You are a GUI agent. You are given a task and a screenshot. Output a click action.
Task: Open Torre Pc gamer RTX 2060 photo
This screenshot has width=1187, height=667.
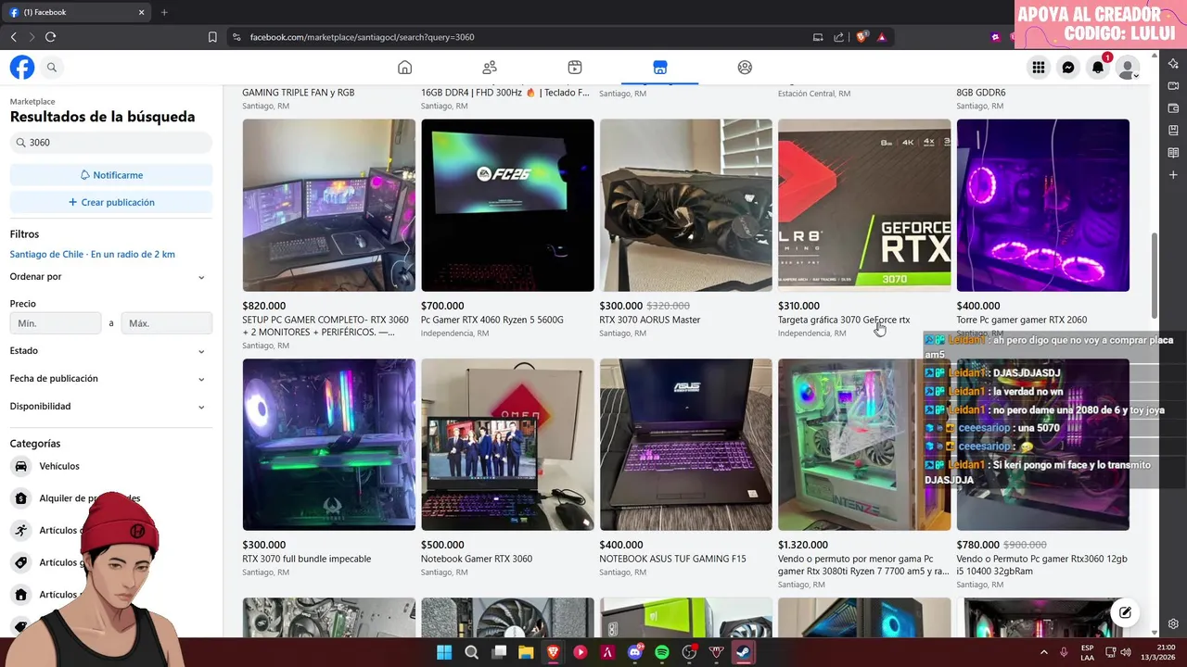(1043, 205)
